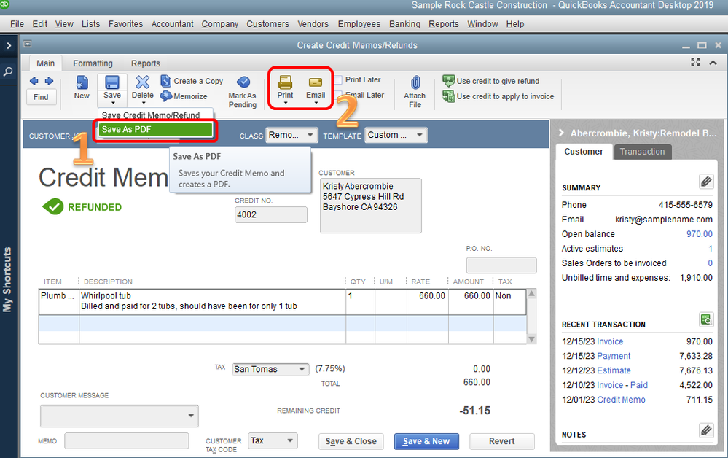Screen dimensions: 728x458
Task: Click Create a Copy icon
Action: tap(165, 81)
